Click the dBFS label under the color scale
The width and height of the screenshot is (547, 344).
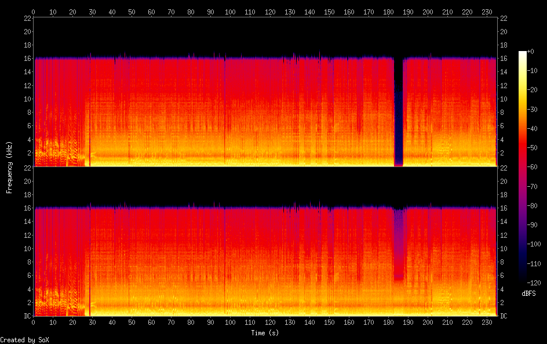pyautogui.click(x=528, y=294)
